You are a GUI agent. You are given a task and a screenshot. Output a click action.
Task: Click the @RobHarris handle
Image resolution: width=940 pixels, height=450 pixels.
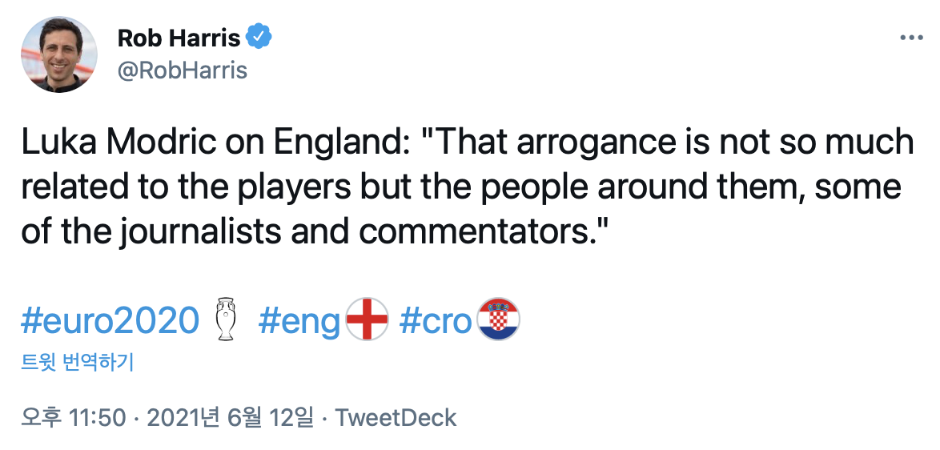tap(183, 70)
